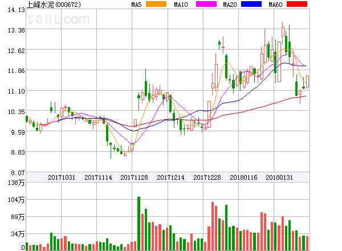Click the 9.59 price axis label
Screen dimensions: 342x251
tap(18, 132)
